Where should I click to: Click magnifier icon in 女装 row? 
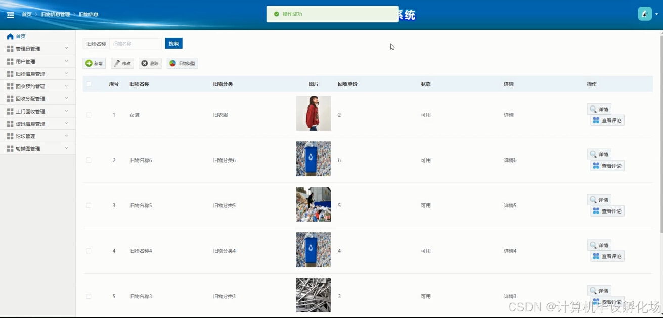pos(593,109)
